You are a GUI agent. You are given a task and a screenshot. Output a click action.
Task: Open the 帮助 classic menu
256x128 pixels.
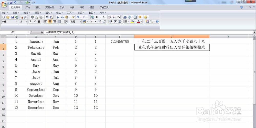pyautogui.click(x=103, y=13)
